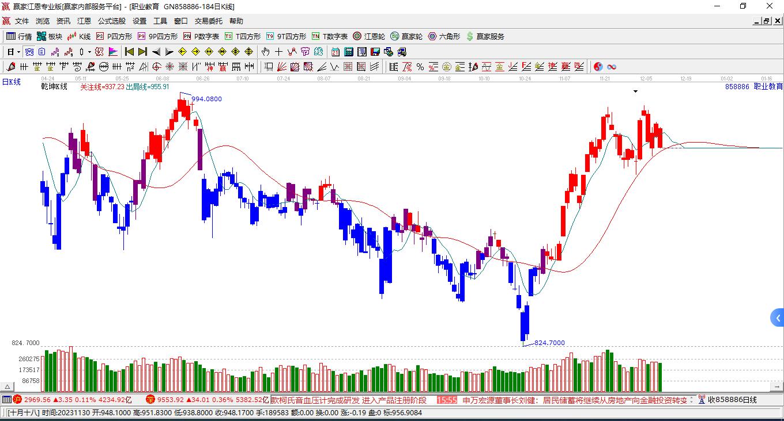
Task: Open the 工具 menu
Action: pyautogui.click(x=160, y=21)
